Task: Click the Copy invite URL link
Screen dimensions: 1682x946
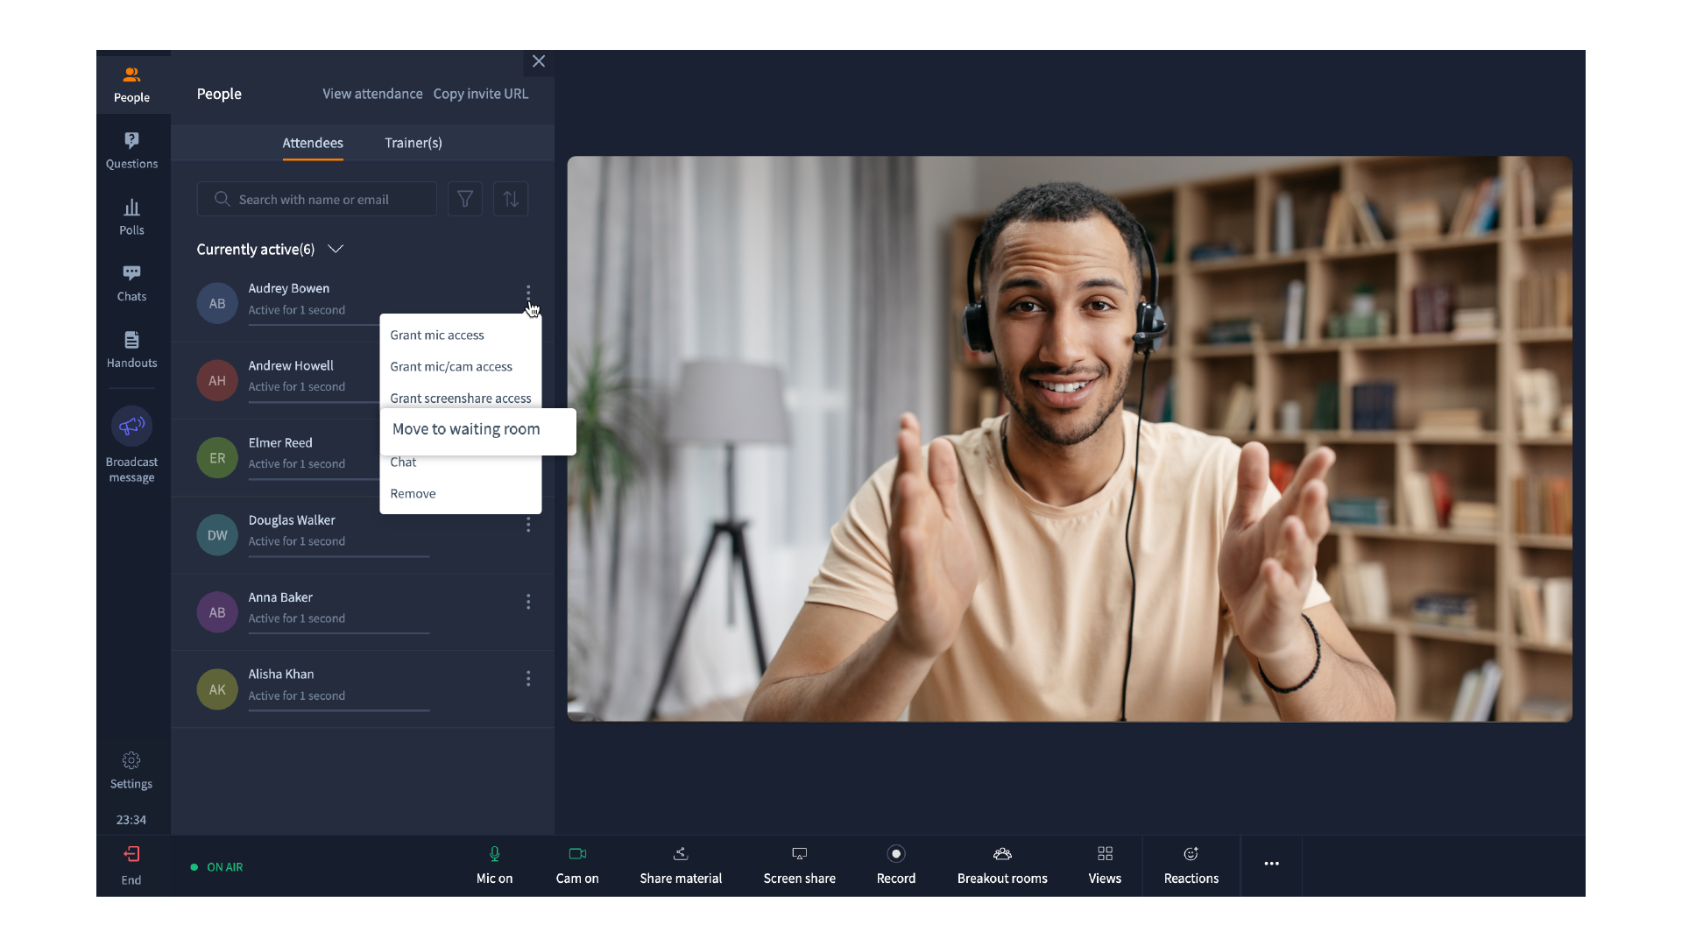Action: (x=480, y=94)
